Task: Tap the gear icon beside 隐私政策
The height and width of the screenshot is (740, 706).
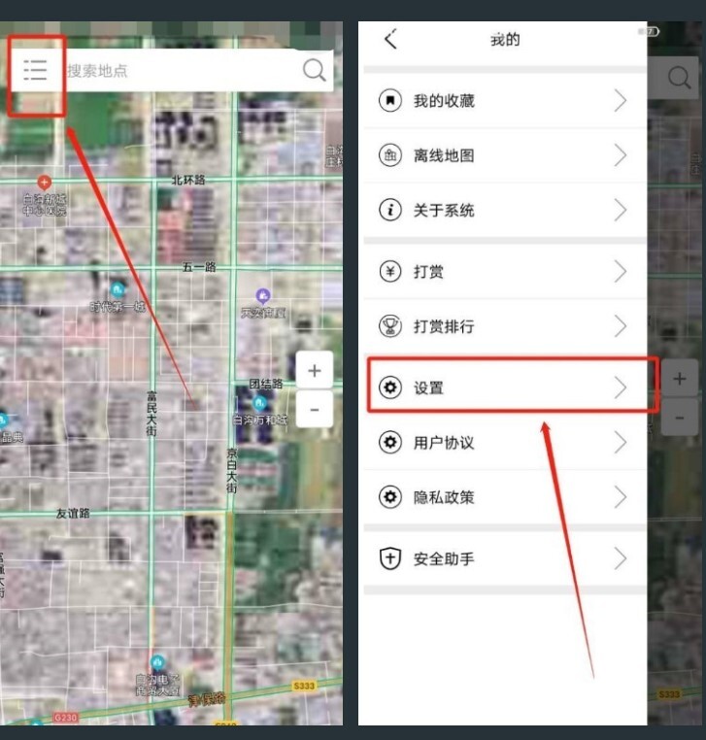Action: coord(390,497)
